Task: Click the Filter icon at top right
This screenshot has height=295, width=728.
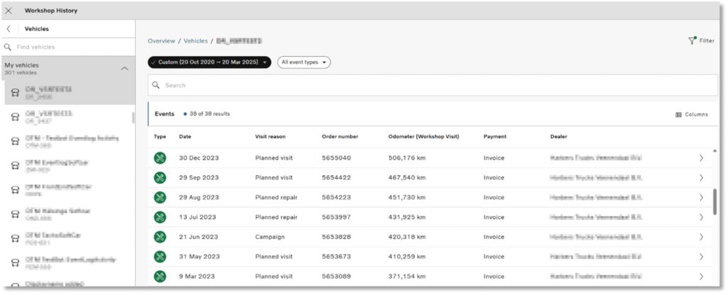Action: coord(692,40)
